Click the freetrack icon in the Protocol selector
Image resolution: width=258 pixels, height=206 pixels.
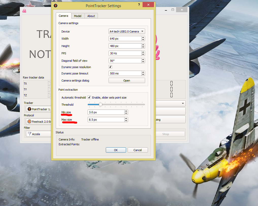coord(29,122)
